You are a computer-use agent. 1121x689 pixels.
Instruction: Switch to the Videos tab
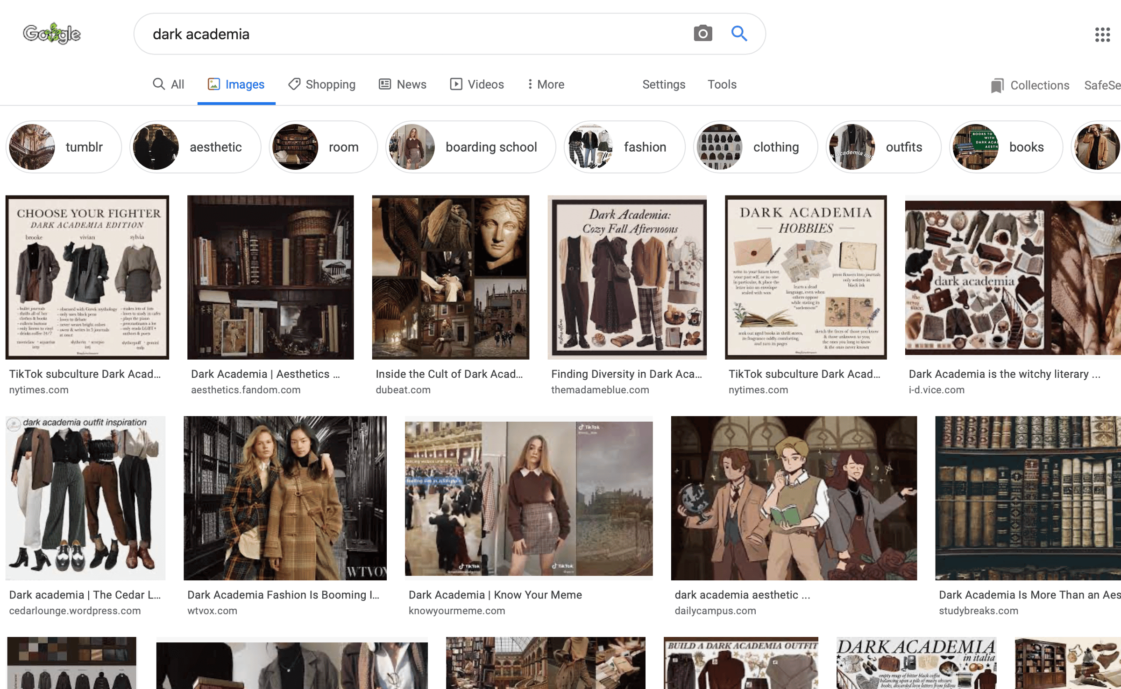pos(477,84)
